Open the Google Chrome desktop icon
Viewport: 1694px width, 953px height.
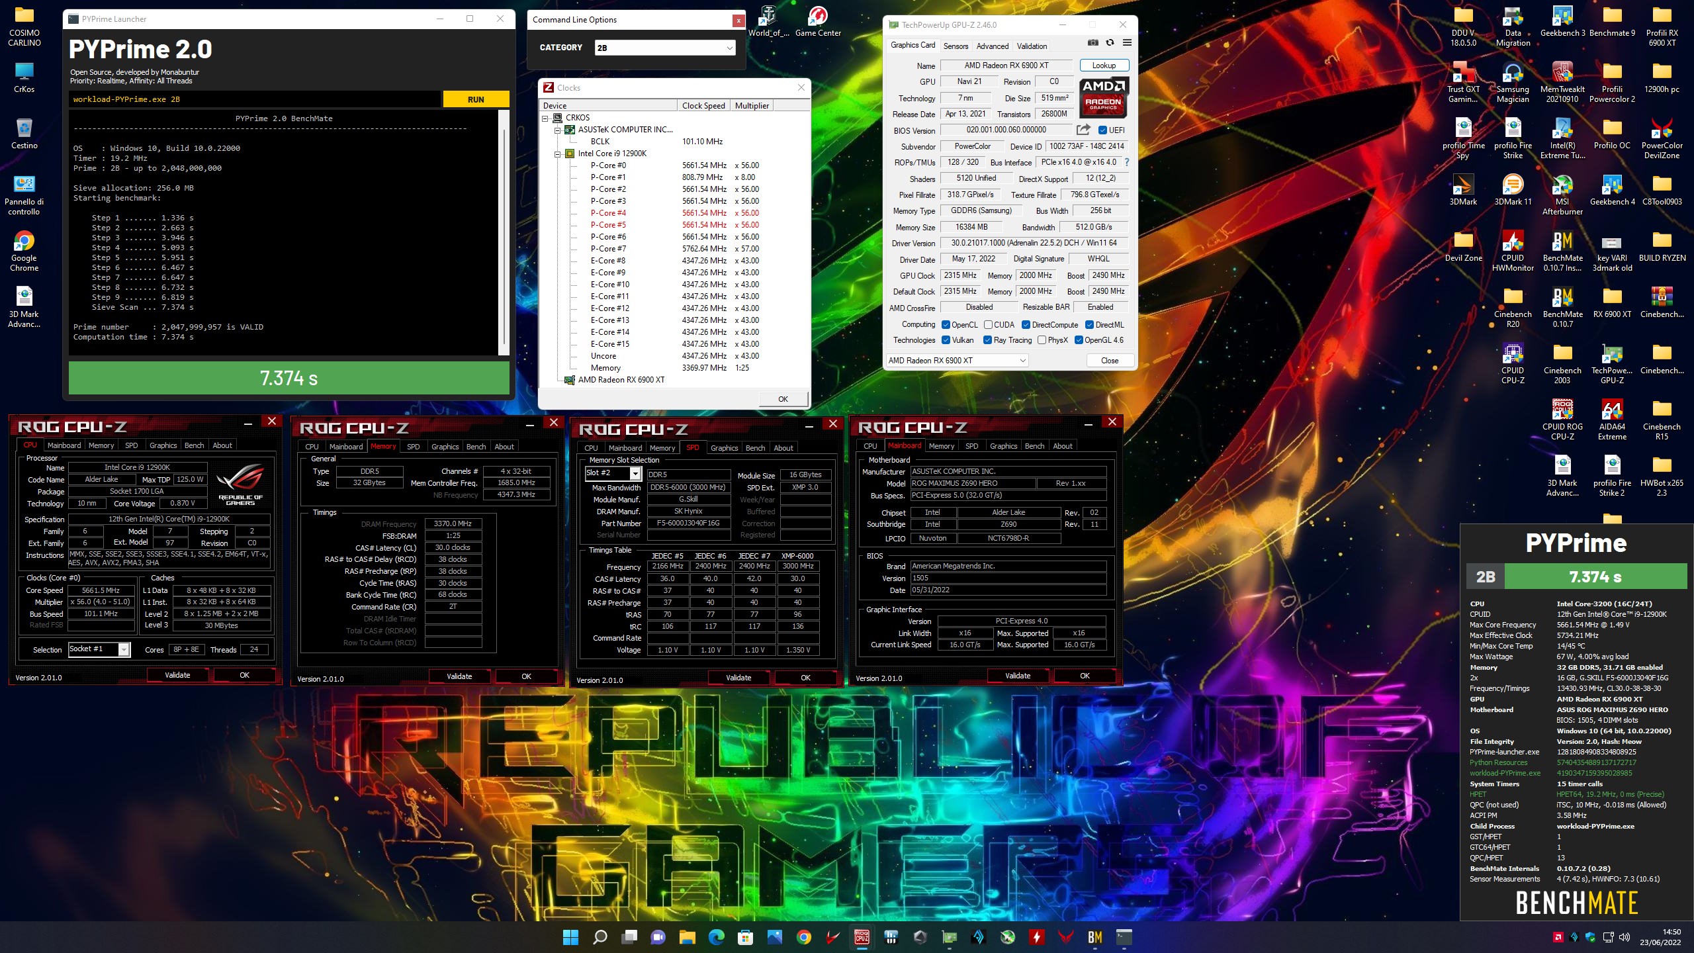click(24, 251)
